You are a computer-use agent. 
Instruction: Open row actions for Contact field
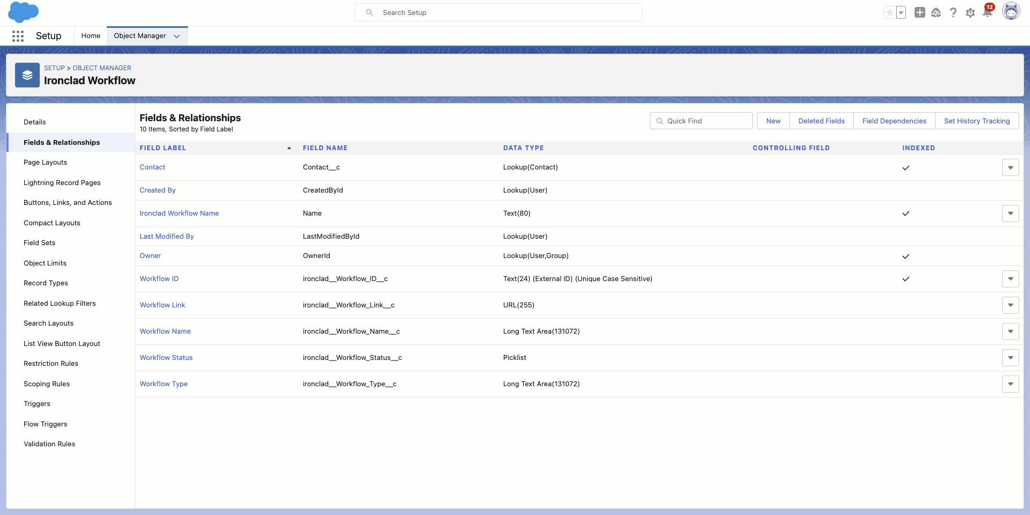pos(1011,167)
